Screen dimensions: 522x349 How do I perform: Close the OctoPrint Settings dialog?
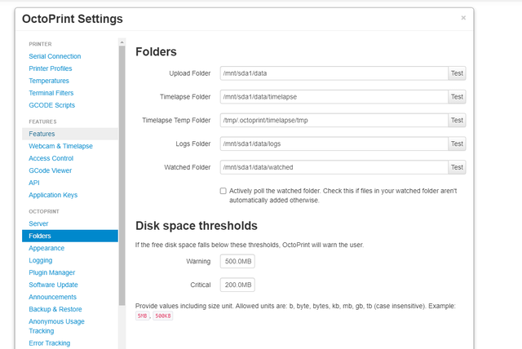463,18
